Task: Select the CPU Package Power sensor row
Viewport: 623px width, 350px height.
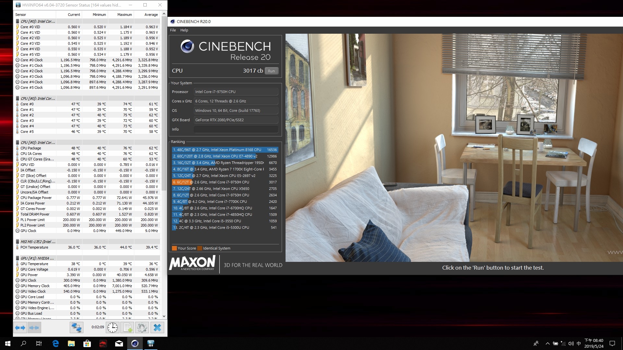Action: [87, 198]
